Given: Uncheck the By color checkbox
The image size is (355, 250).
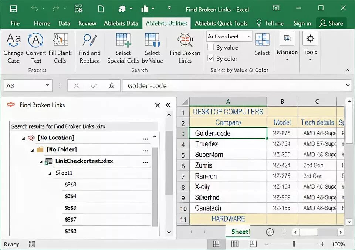Looking at the screenshot, I should (x=211, y=58).
